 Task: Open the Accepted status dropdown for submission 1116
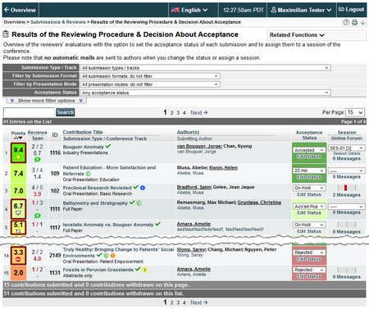coord(309,150)
